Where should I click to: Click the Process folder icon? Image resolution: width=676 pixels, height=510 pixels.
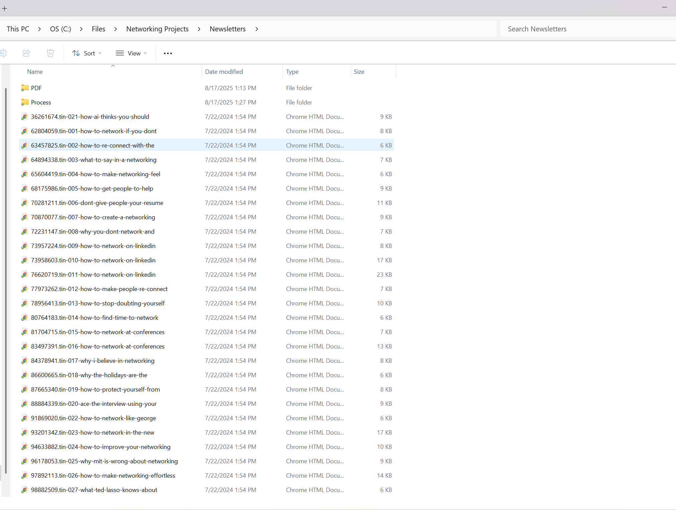(x=25, y=102)
